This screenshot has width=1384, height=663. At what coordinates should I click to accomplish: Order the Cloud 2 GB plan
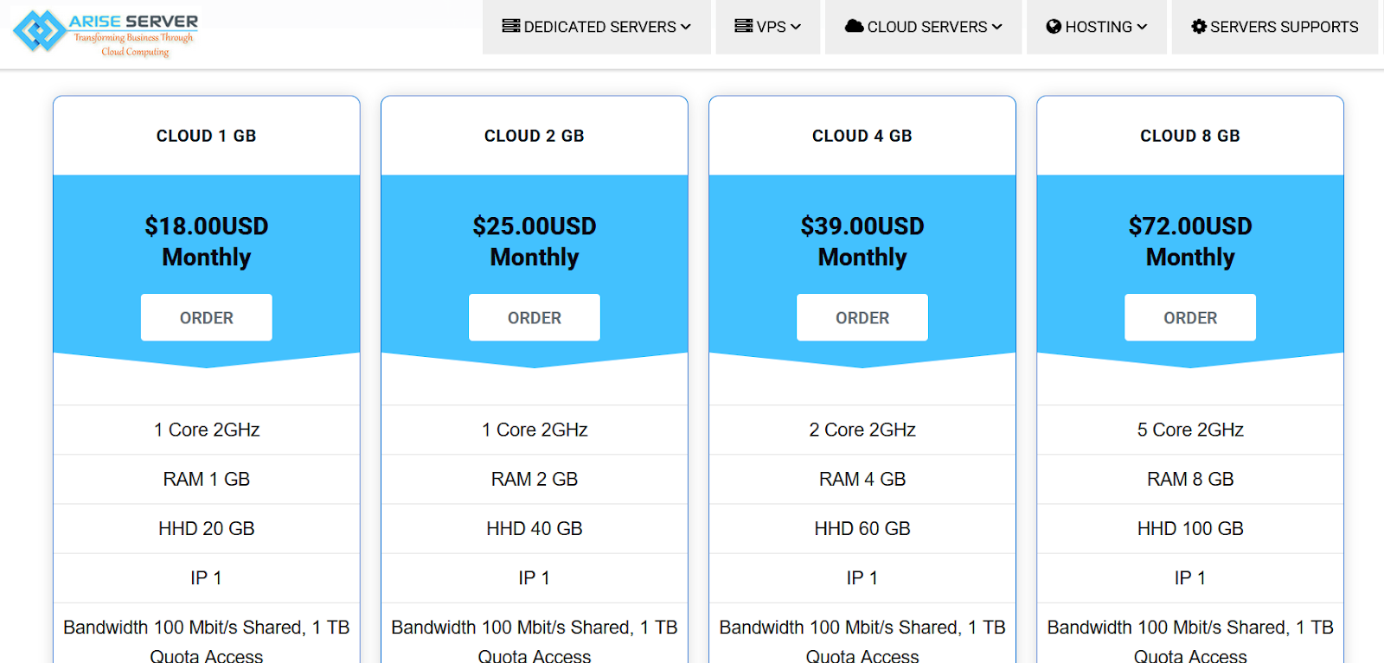click(534, 317)
